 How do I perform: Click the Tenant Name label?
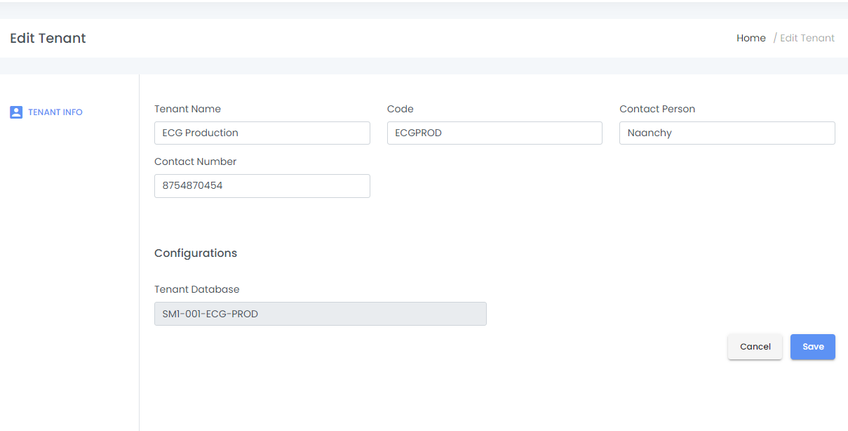point(187,109)
